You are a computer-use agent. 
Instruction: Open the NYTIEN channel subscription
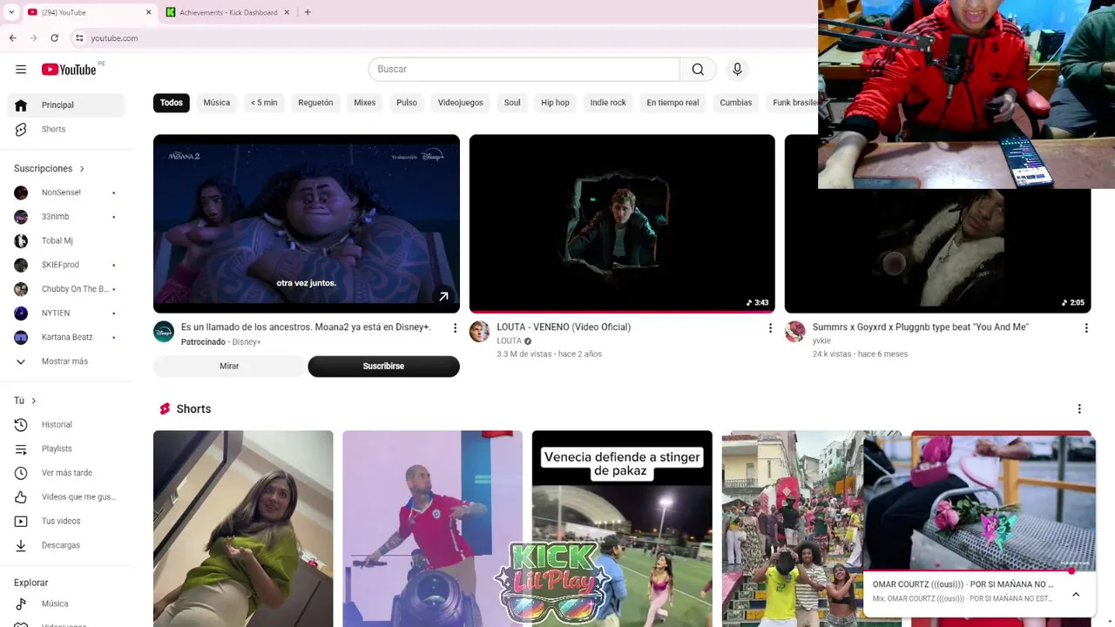pyautogui.click(x=66, y=313)
